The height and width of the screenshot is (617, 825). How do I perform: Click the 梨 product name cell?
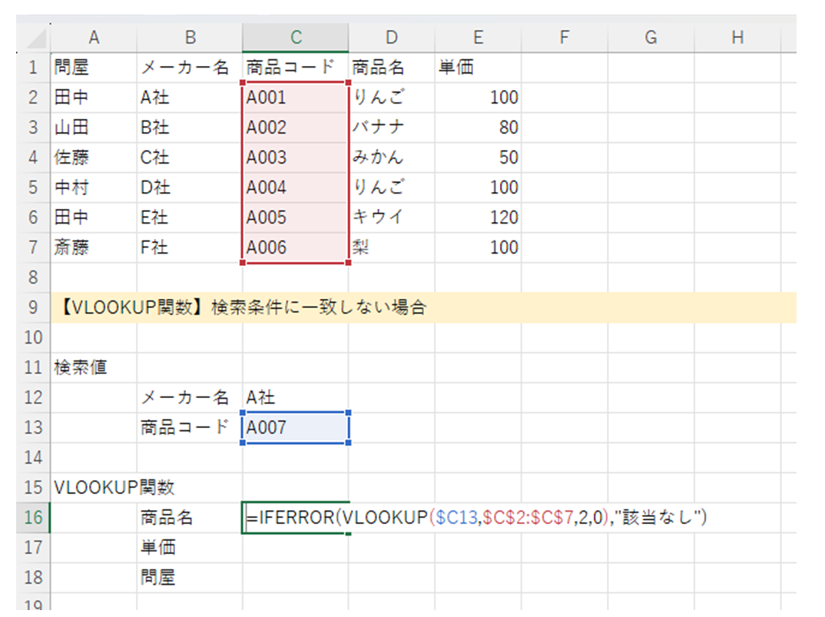[x=392, y=247]
